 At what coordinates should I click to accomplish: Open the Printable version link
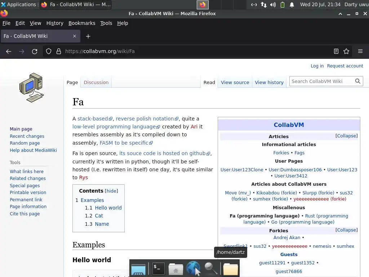28,193
